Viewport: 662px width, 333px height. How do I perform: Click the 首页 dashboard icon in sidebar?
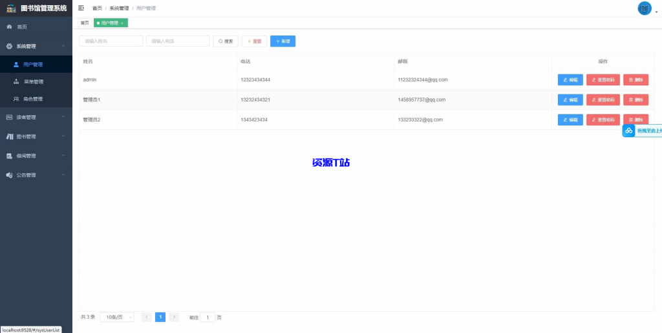tap(9, 27)
